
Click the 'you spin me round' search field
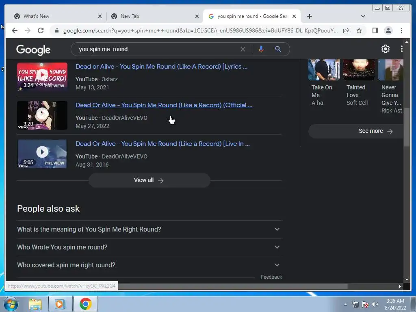coord(156,49)
